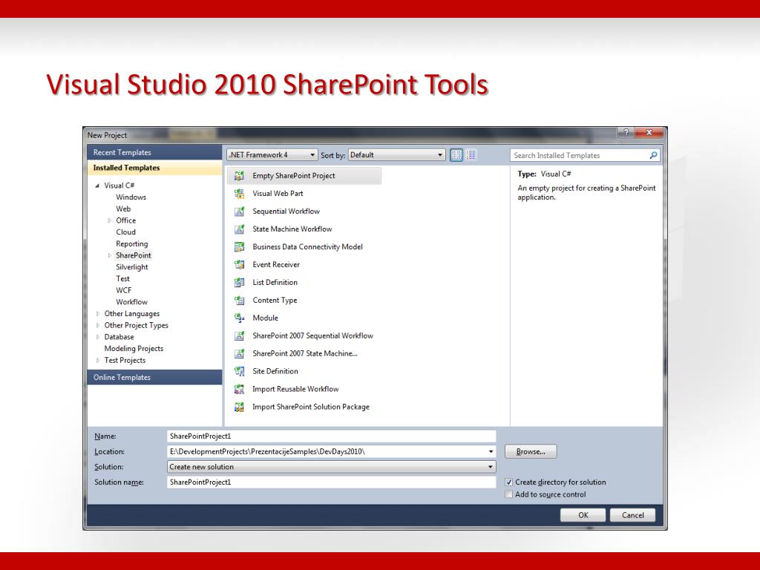Expand the Office tree node
This screenshot has height=570, width=760.
tap(110, 220)
